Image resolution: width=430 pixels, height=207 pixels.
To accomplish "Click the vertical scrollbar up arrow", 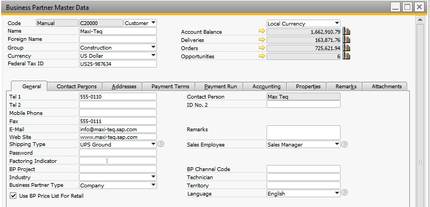I will point(420,20).
